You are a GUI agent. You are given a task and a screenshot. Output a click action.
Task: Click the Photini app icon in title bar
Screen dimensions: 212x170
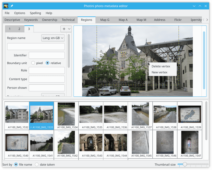(6, 6)
